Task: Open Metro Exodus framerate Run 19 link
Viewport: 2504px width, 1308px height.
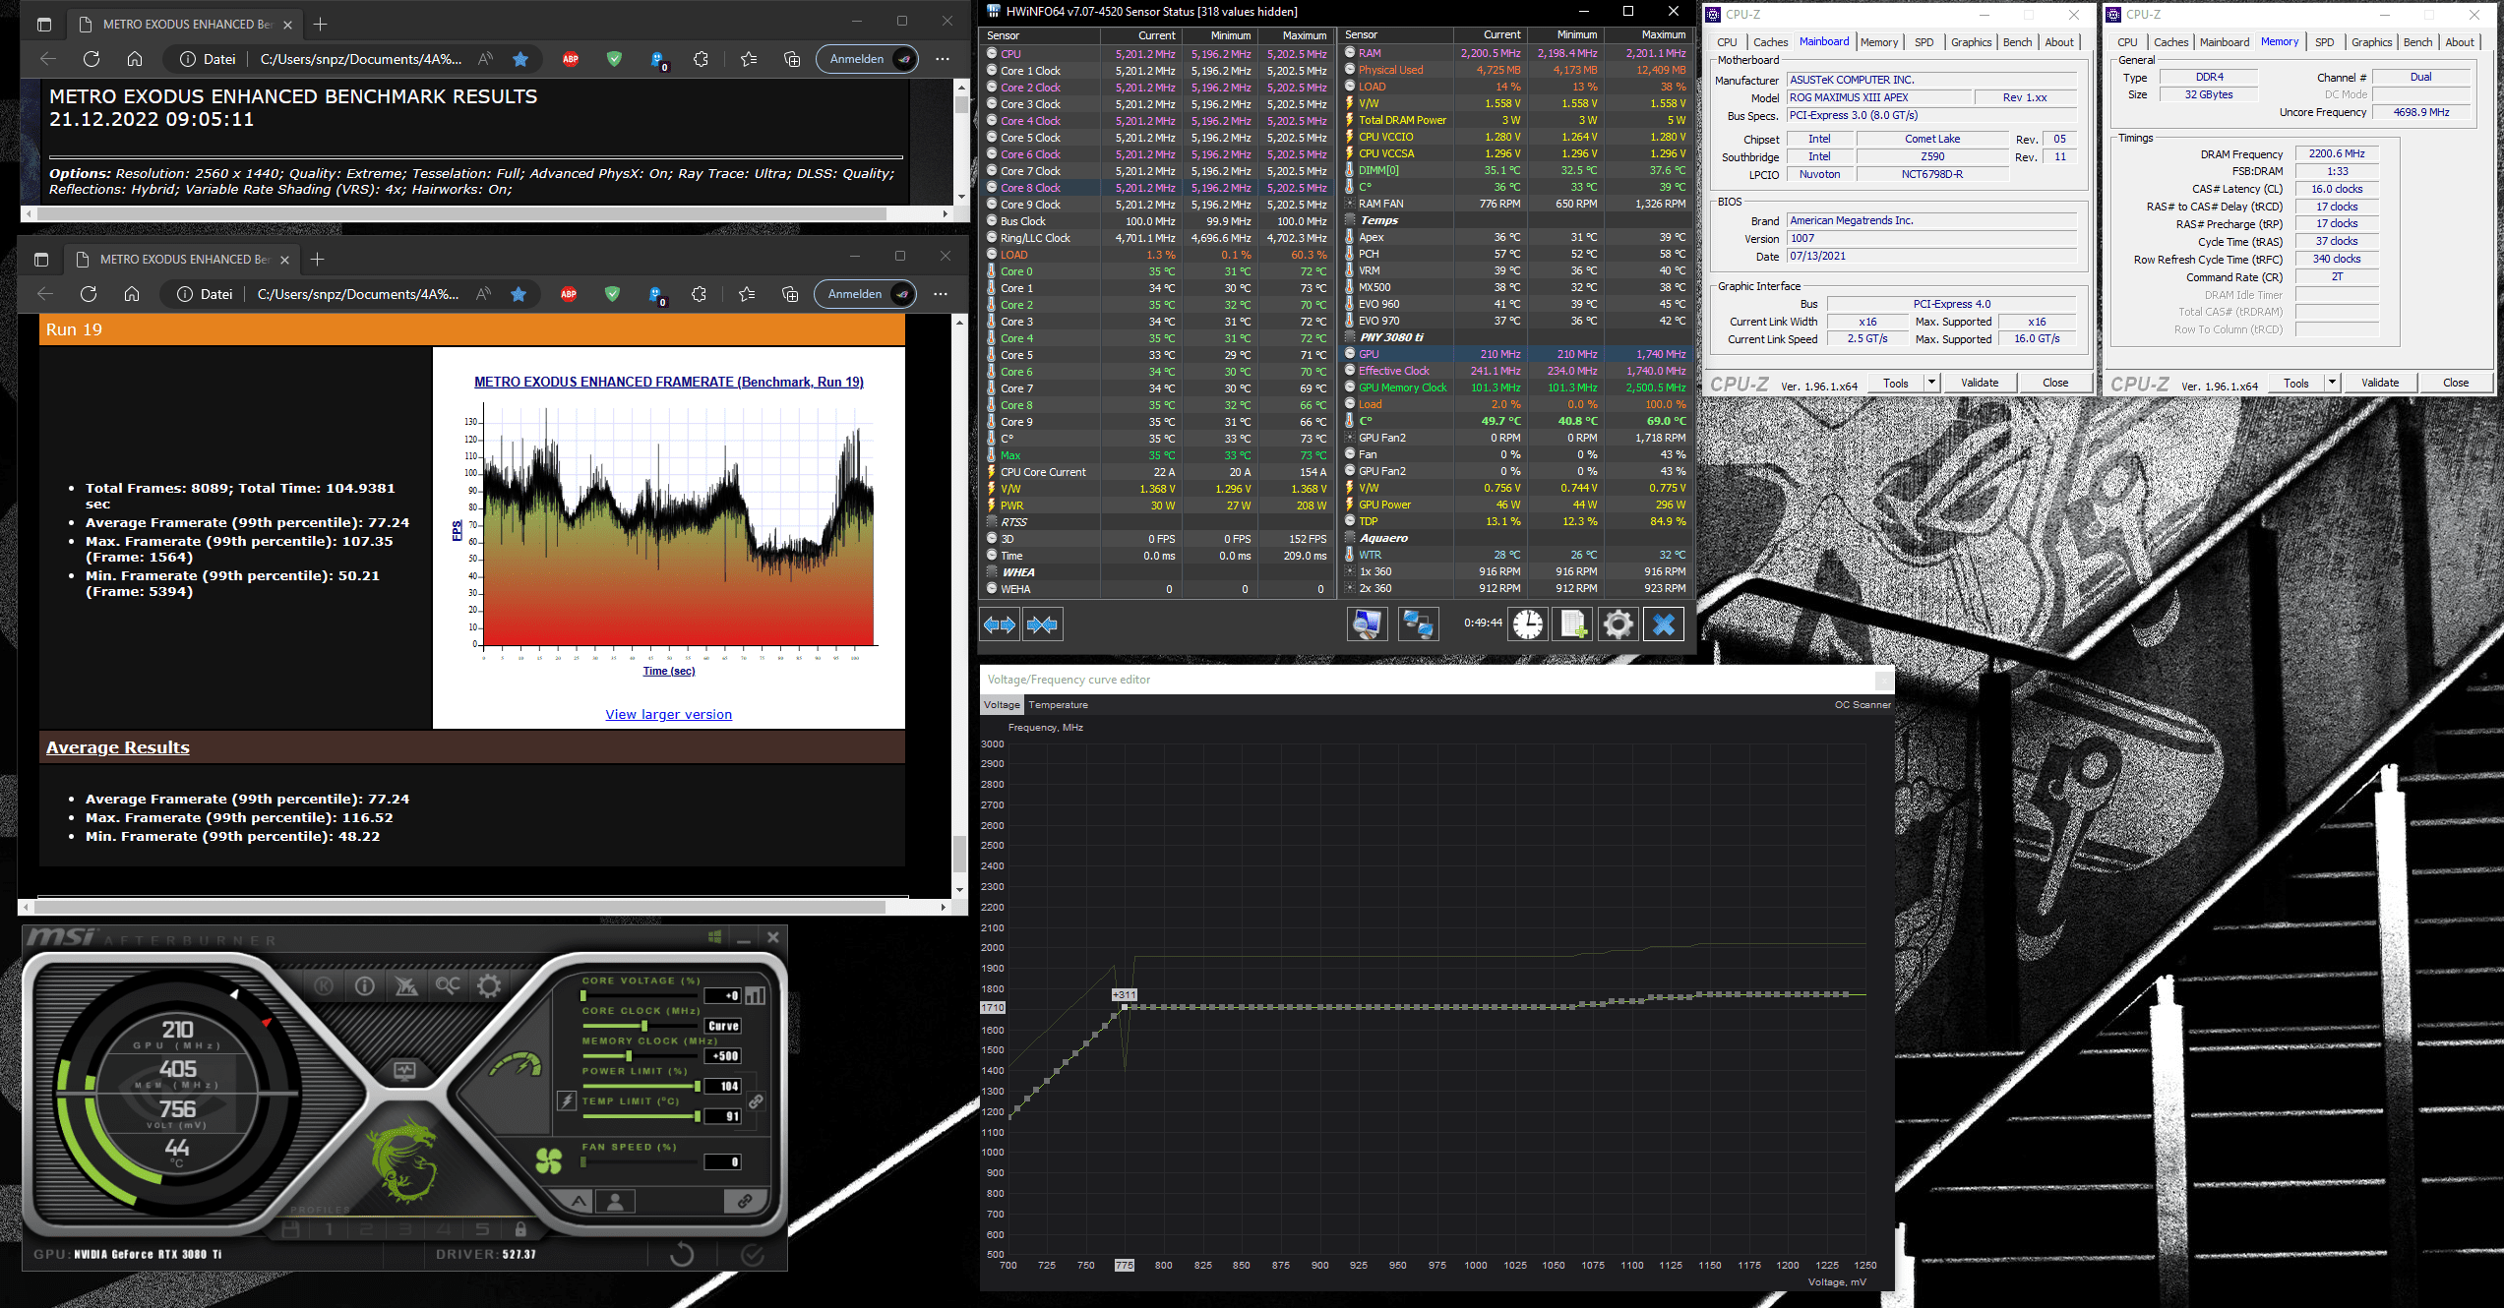Action: 668,383
